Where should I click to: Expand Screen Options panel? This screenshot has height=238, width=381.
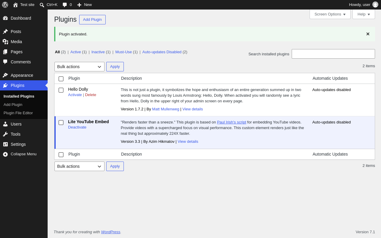(x=330, y=14)
